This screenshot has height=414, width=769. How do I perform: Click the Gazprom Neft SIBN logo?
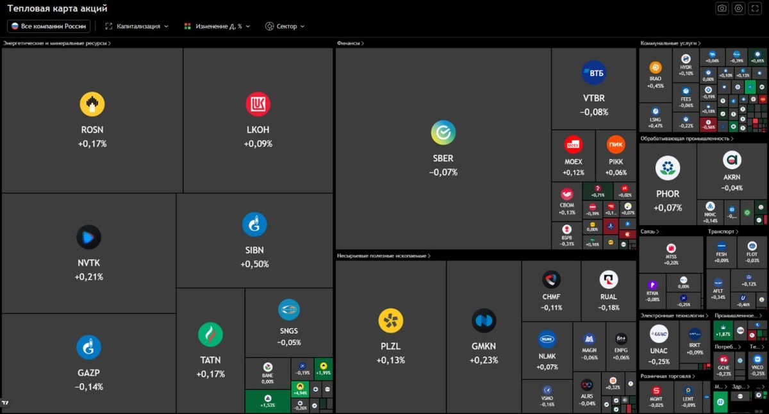point(254,225)
